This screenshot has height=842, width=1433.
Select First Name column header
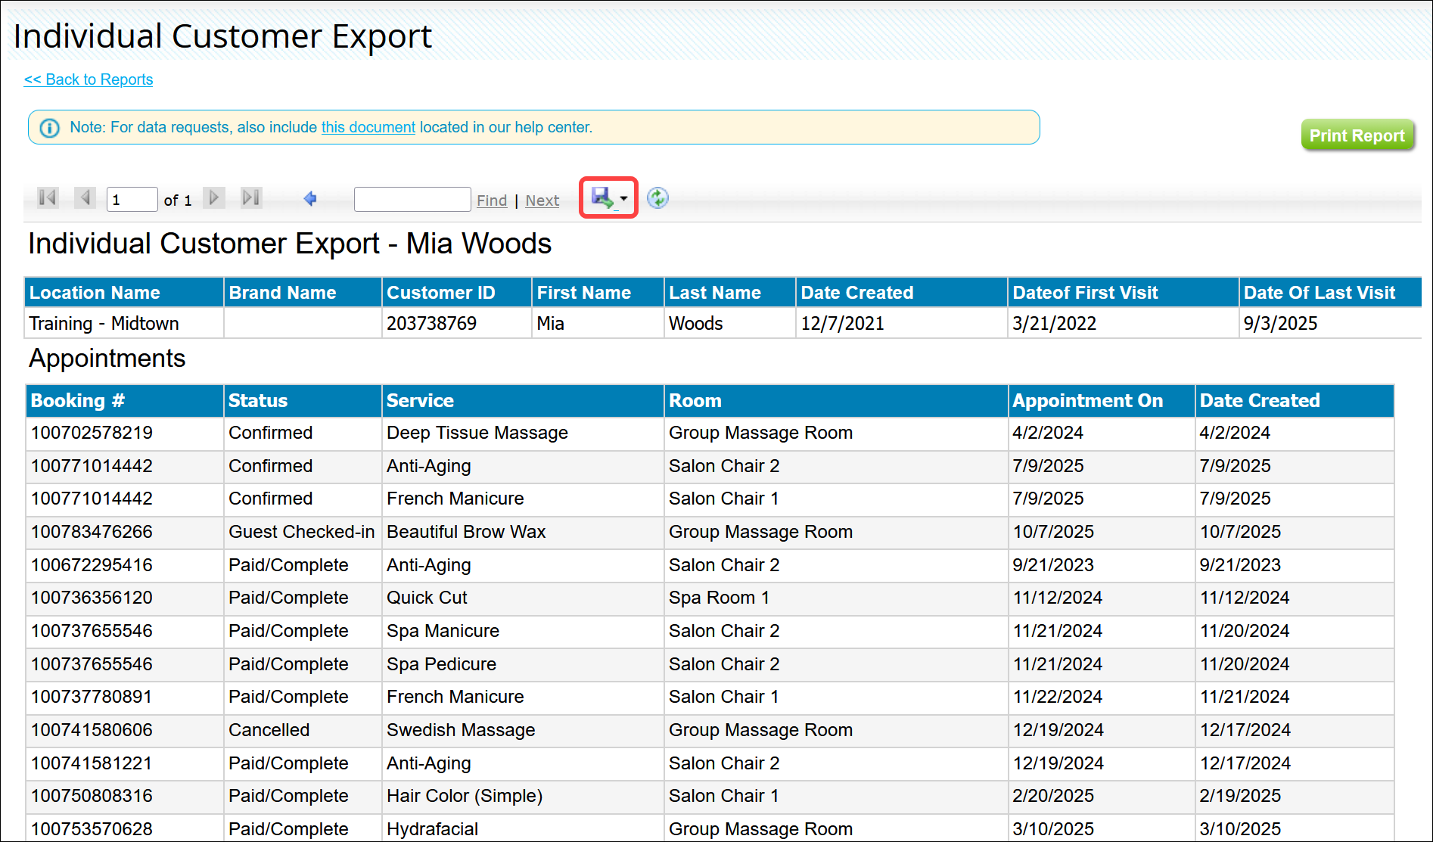[598, 293]
